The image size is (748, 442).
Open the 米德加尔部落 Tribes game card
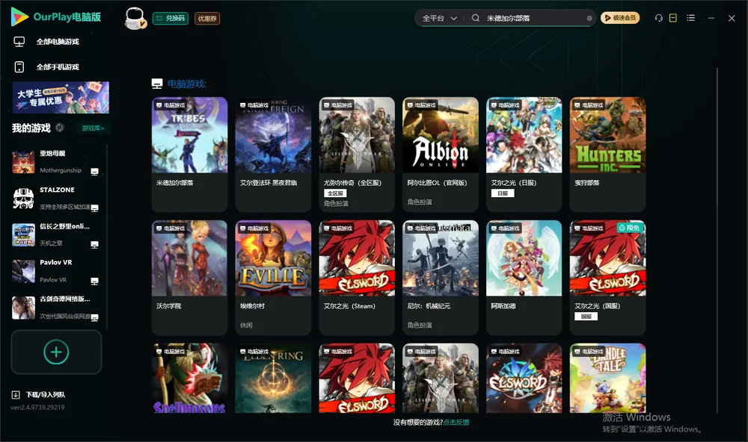click(x=189, y=155)
